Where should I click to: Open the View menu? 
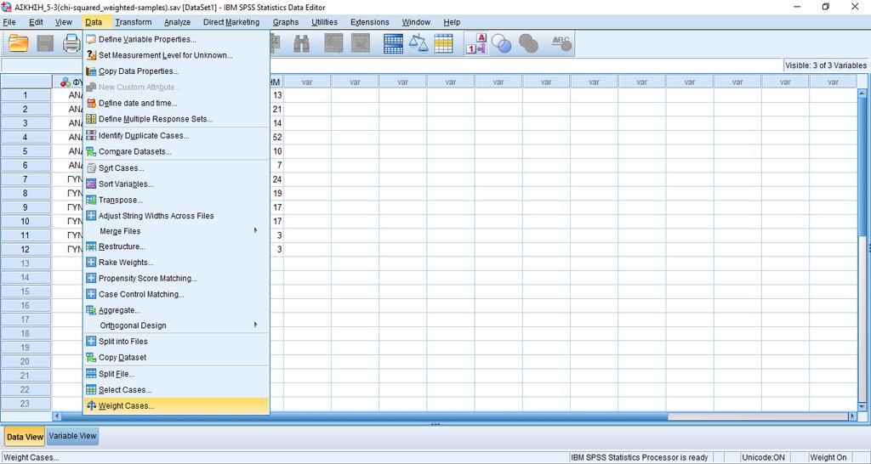63,22
